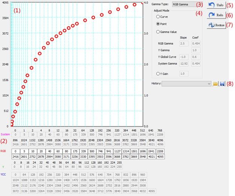Select the topmost curve point on graph
Screen dimensions: 235x196
tap(143, 2)
